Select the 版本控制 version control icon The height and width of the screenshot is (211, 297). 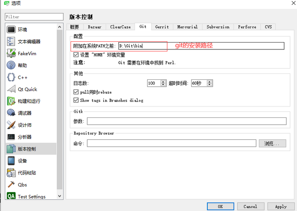coord(11,149)
